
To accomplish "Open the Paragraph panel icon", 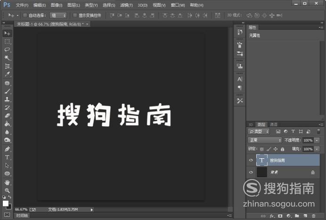I will (x=240, y=88).
